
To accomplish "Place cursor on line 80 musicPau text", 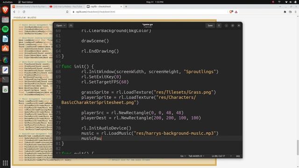I will pos(91,139).
